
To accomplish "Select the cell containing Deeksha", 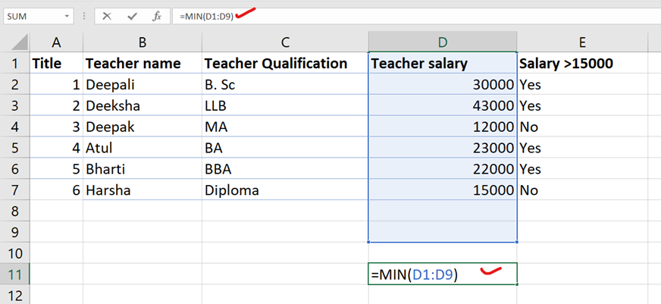I will coord(142,105).
